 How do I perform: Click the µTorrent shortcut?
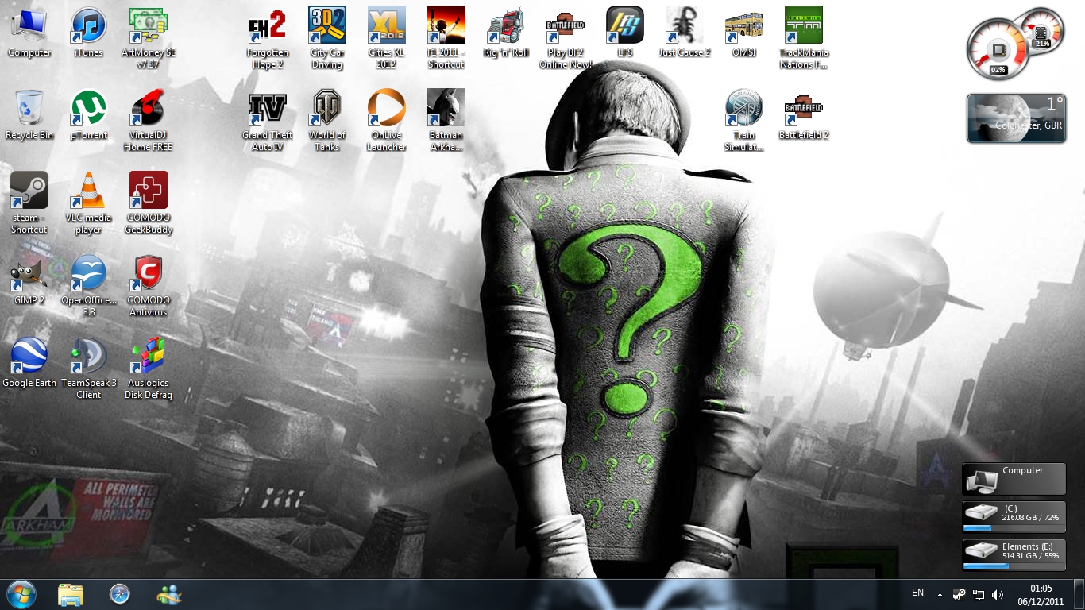pos(88,115)
